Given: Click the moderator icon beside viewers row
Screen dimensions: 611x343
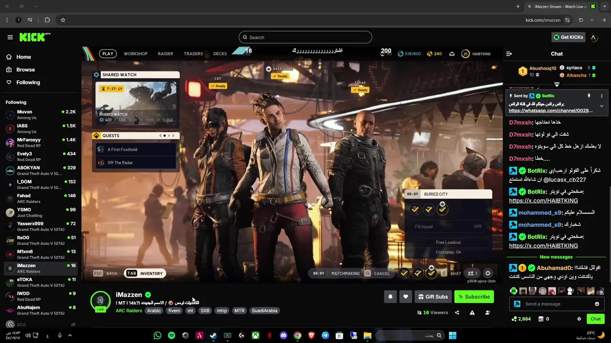Looking at the screenshot, I should 487,313.
